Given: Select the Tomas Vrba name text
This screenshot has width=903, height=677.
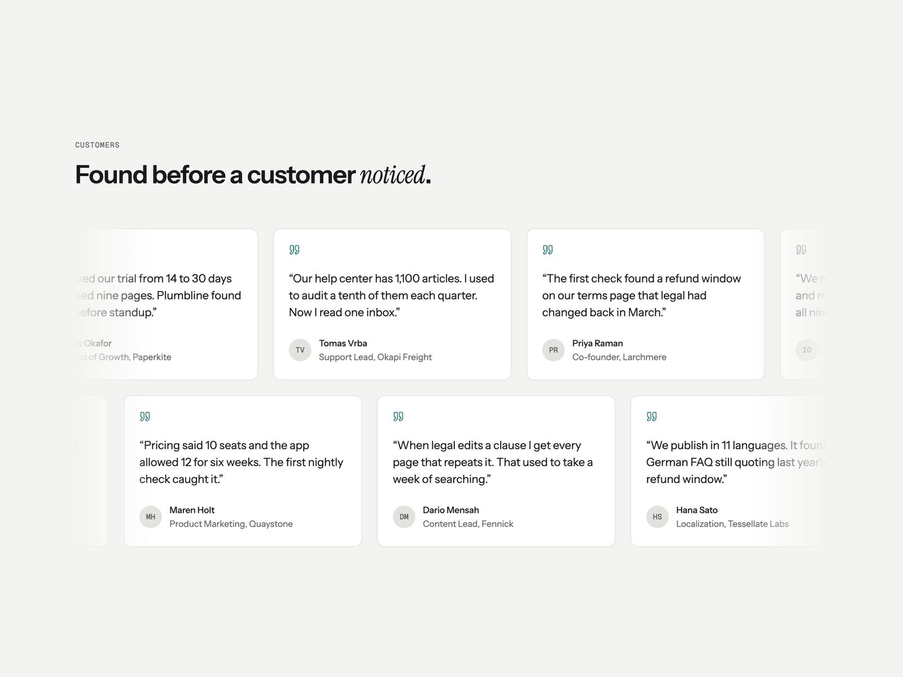Looking at the screenshot, I should pyautogui.click(x=343, y=343).
